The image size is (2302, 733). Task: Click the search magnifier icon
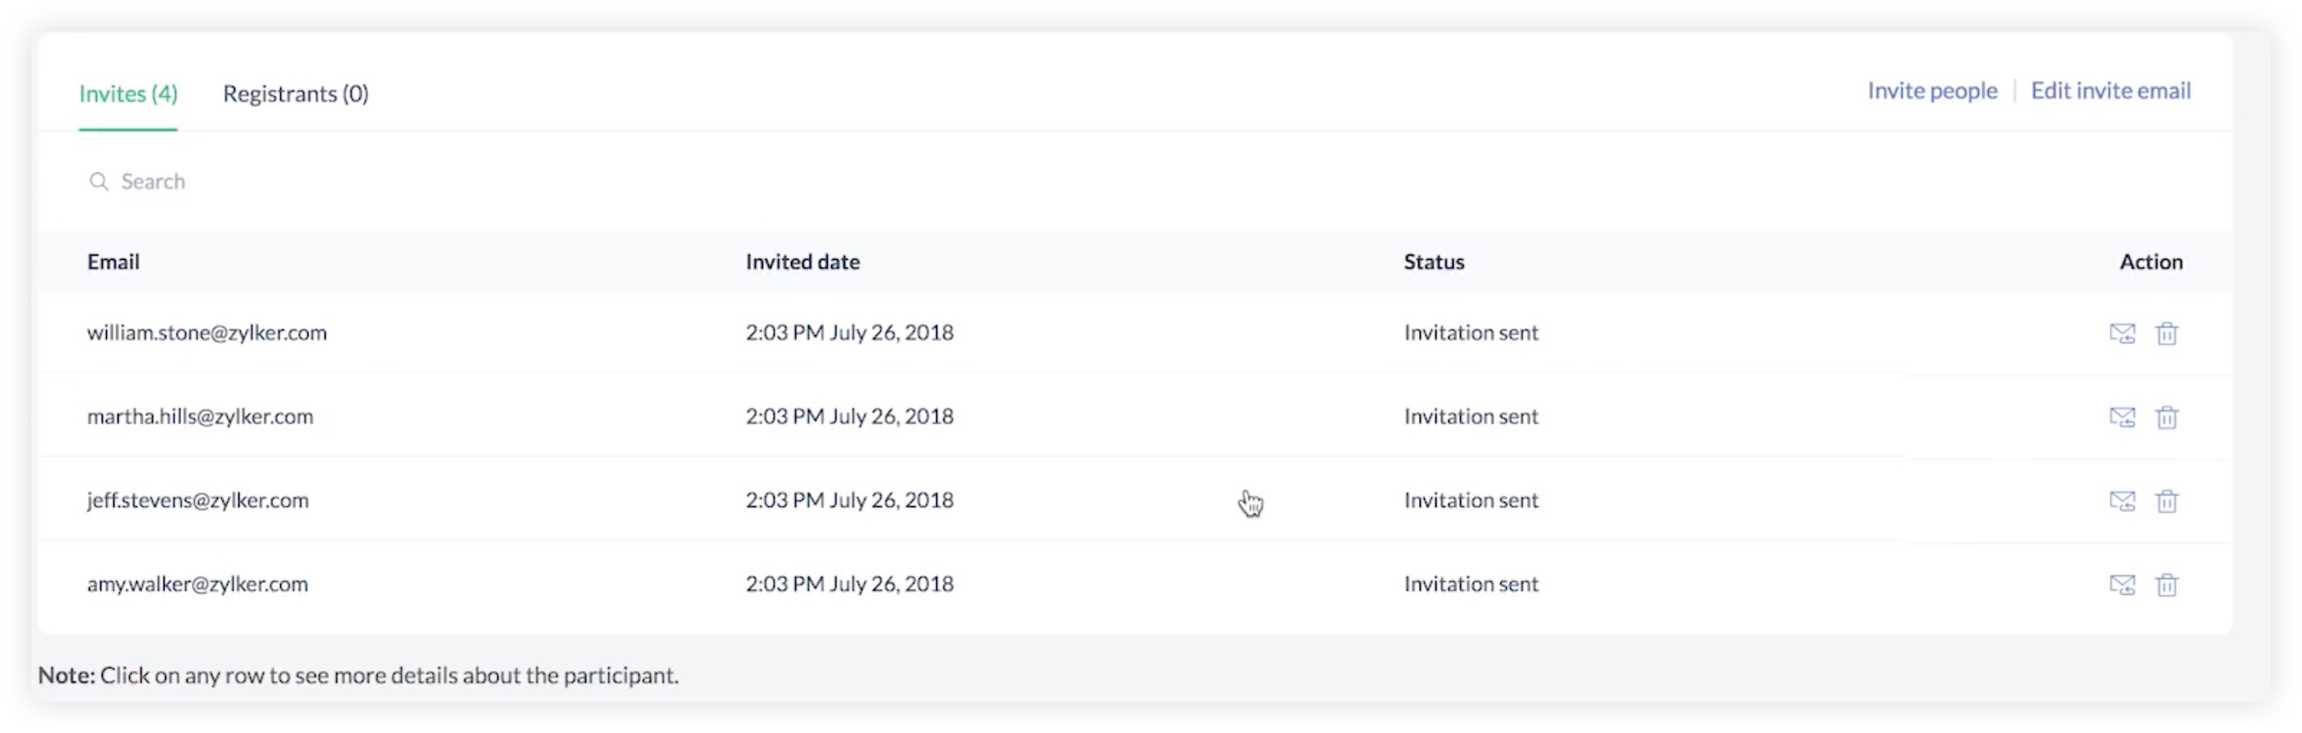click(99, 182)
